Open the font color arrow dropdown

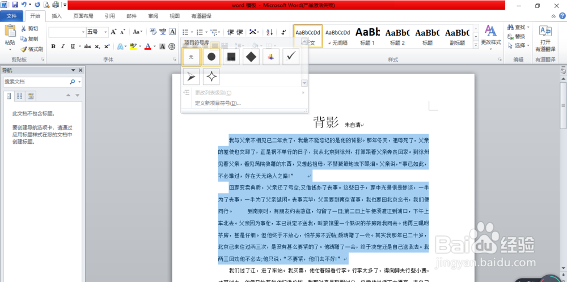pyautogui.click(x=154, y=46)
